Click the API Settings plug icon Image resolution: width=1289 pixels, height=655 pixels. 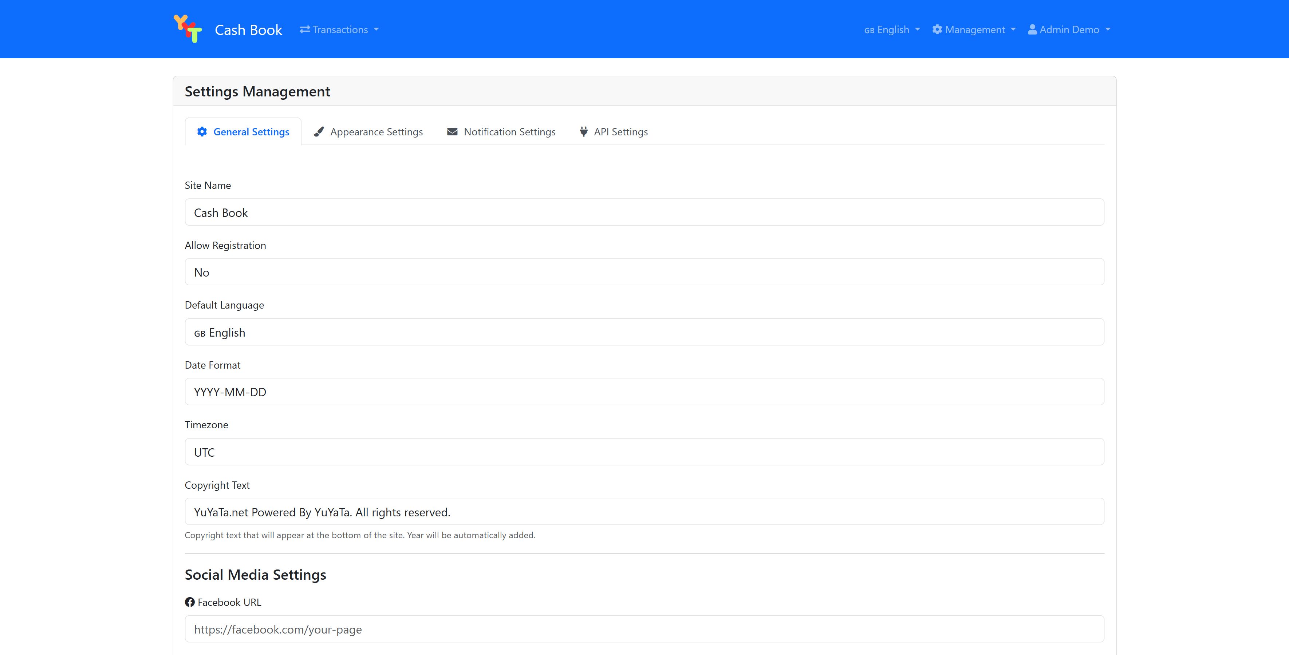click(583, 131)
